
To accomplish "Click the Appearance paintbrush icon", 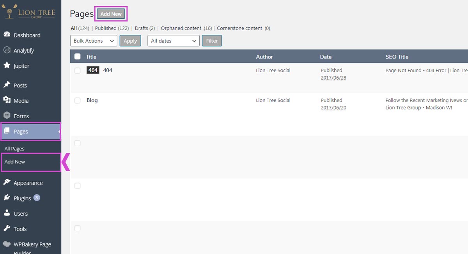I will tap(7, 183).
